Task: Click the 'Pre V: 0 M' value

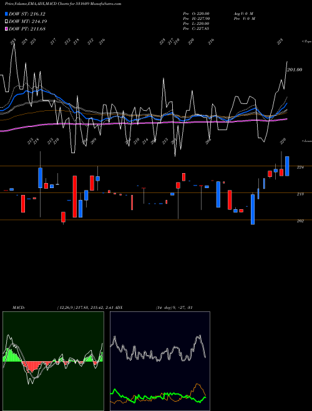Action: tap(245, 19)
